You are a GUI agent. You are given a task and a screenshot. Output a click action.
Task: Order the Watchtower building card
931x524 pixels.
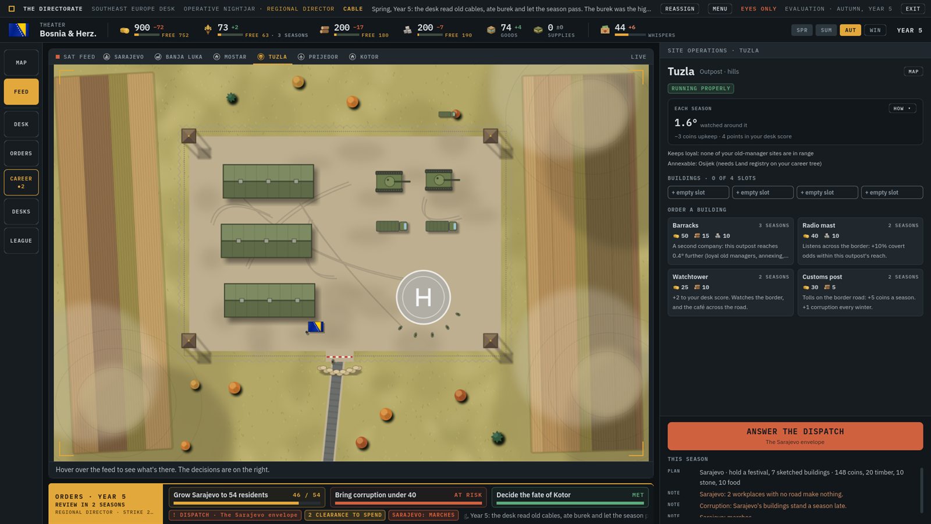point(730,292)
